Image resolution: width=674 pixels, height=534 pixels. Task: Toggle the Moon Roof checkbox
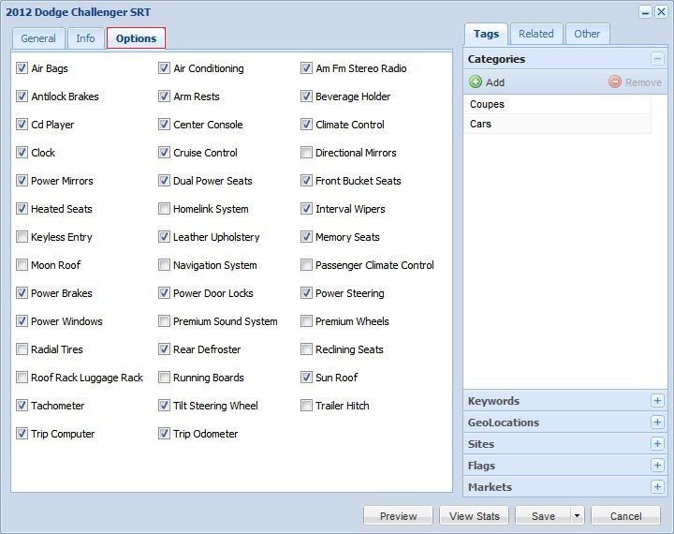22,265
